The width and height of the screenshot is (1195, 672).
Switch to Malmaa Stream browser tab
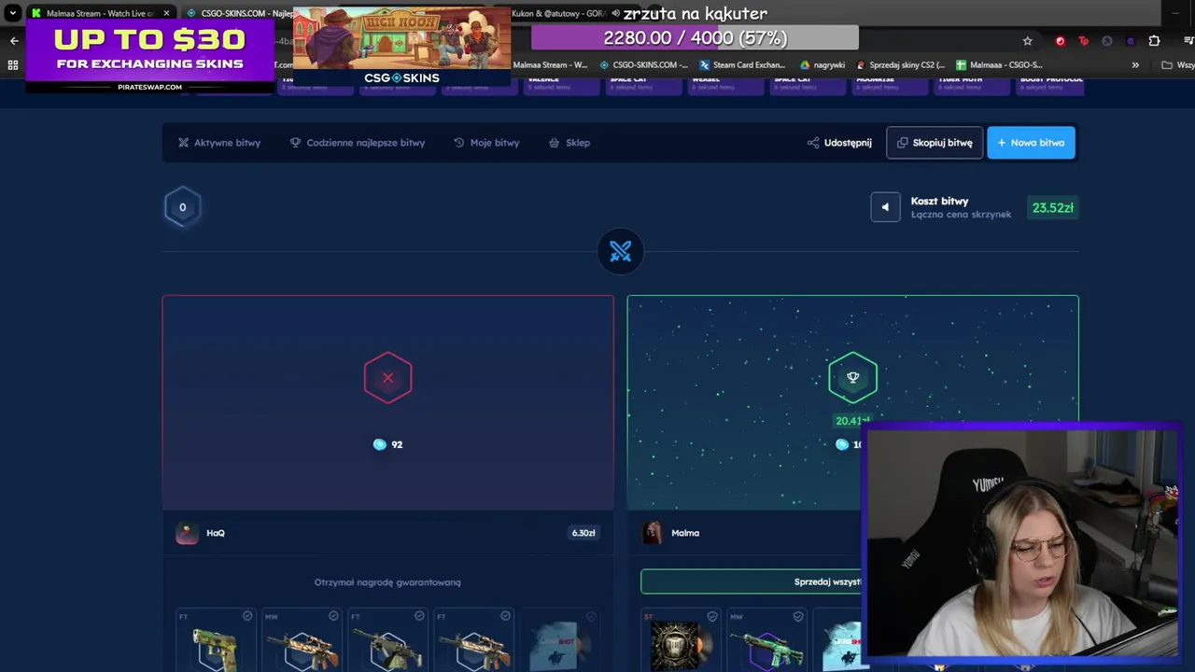tap(101, 13)
